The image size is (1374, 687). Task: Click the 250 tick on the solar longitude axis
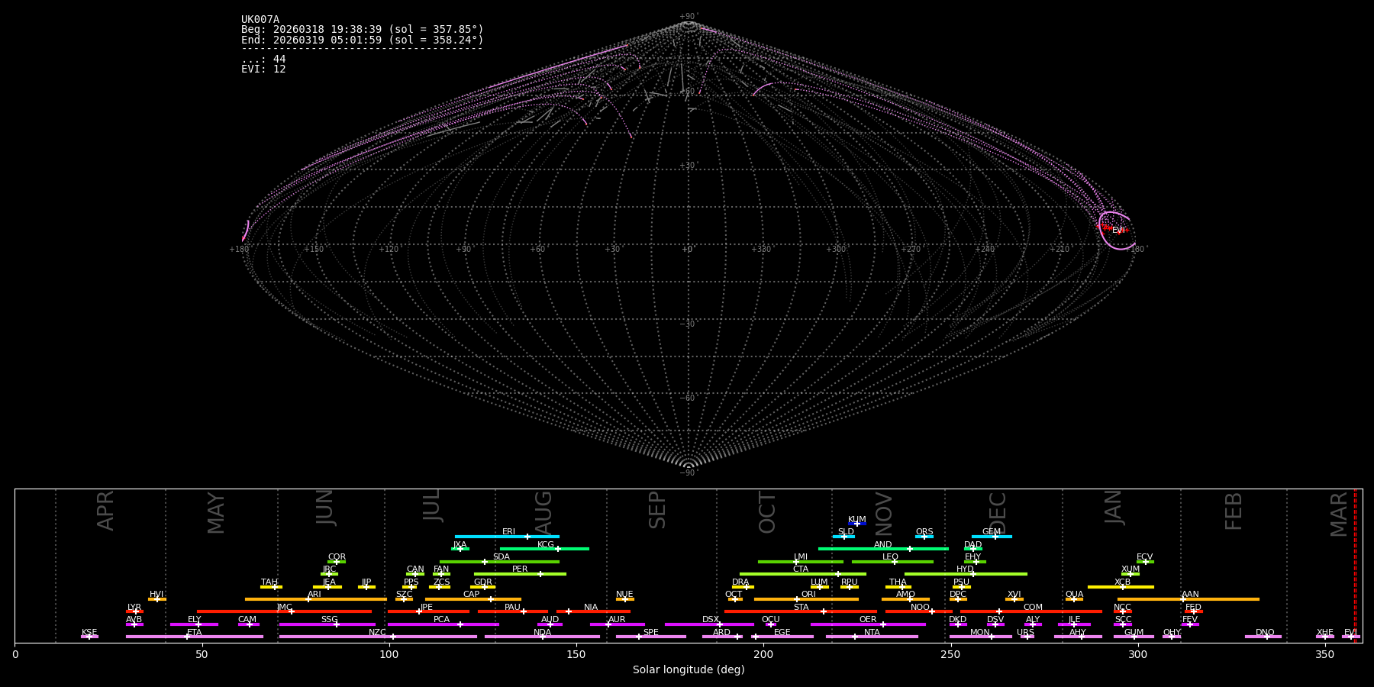pos(950,654)
